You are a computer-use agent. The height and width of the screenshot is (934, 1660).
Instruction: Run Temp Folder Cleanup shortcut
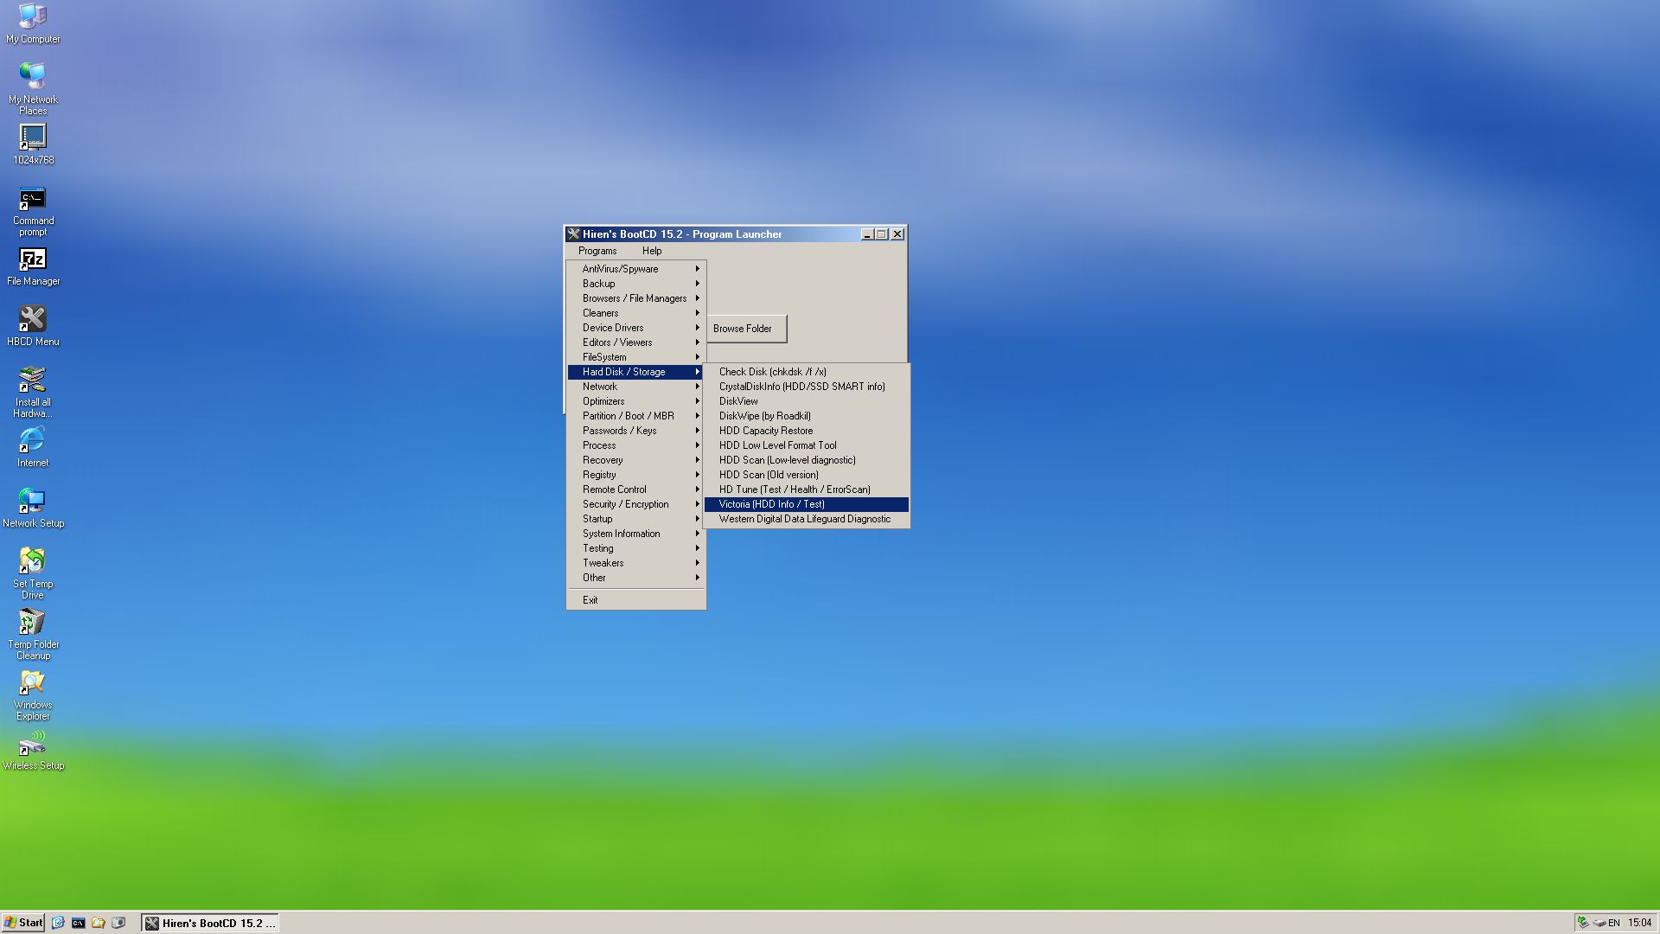click(33, 634)
